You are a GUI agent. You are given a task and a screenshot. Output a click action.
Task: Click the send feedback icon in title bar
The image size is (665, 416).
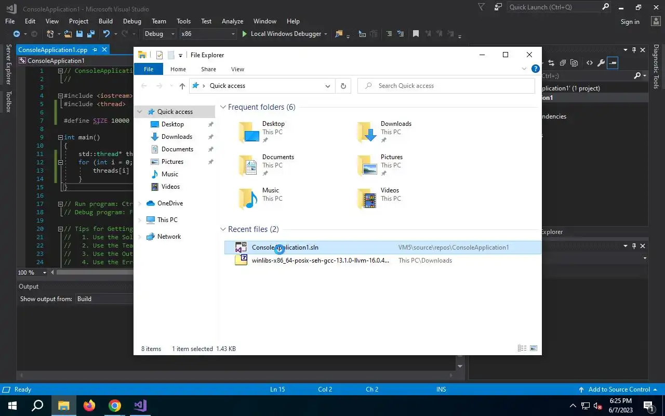(x=498, y=7)
